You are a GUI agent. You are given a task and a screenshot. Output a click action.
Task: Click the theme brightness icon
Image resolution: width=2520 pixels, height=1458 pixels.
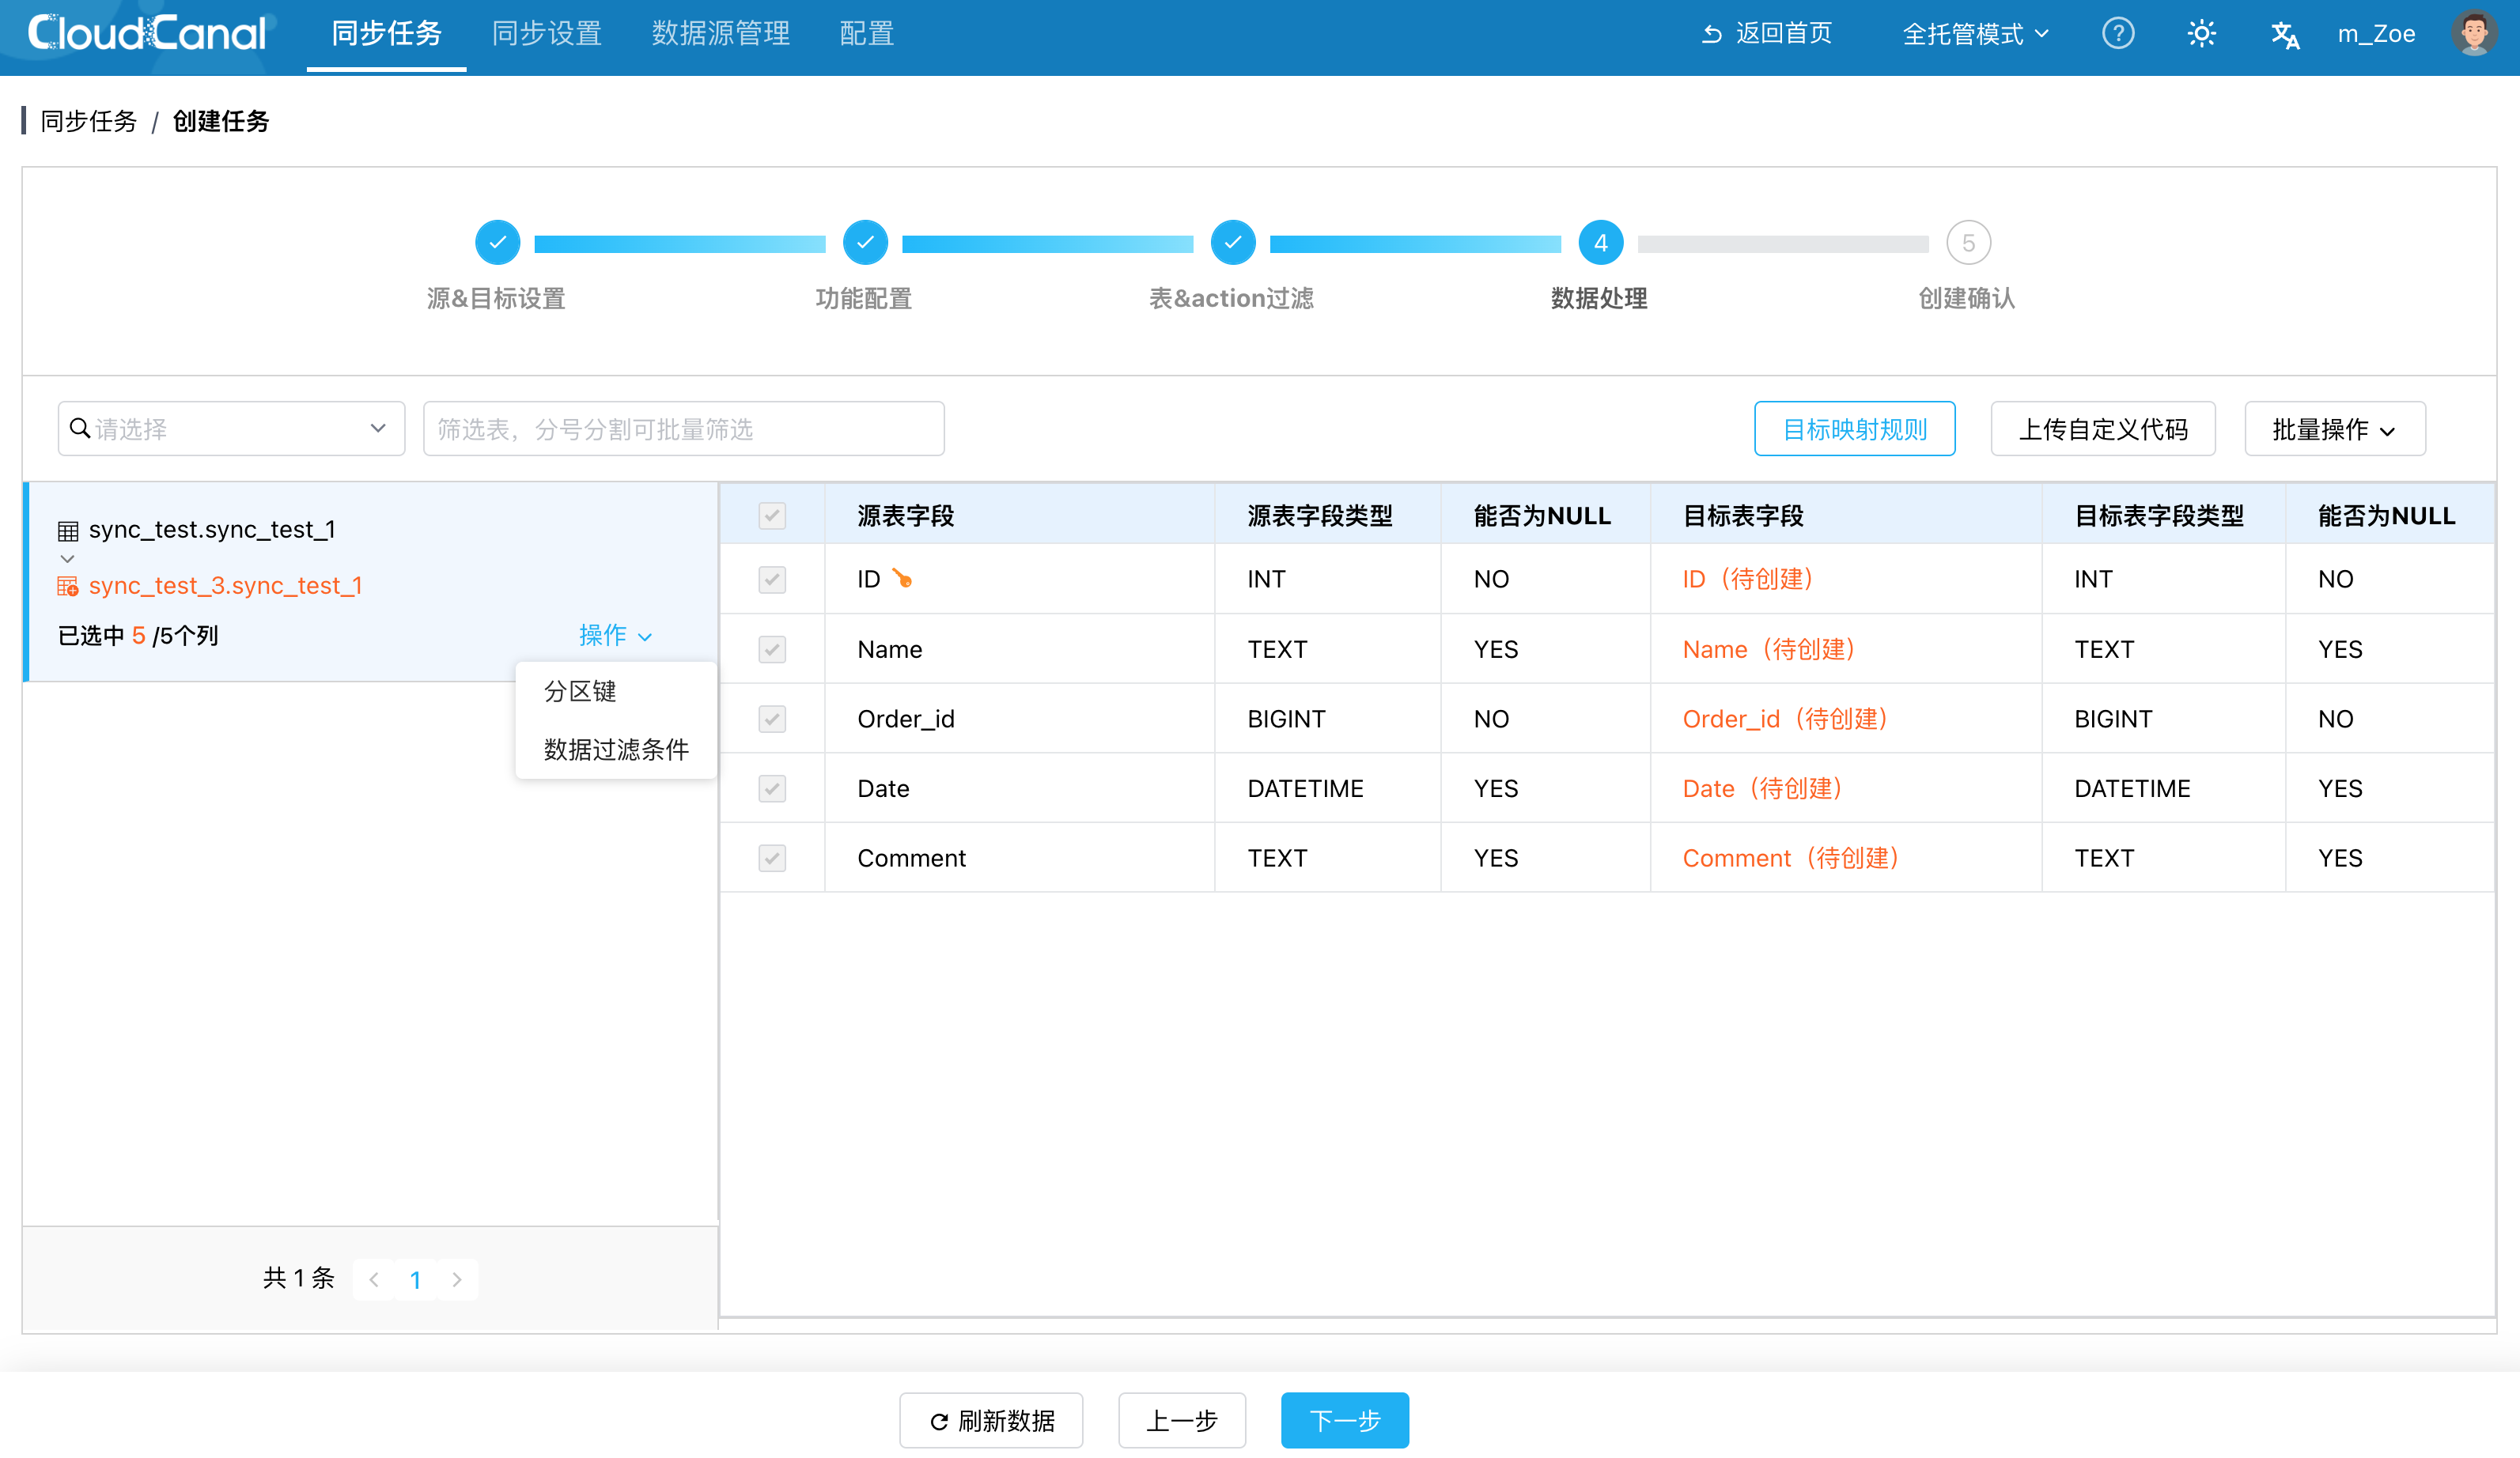pos(2201,33)
